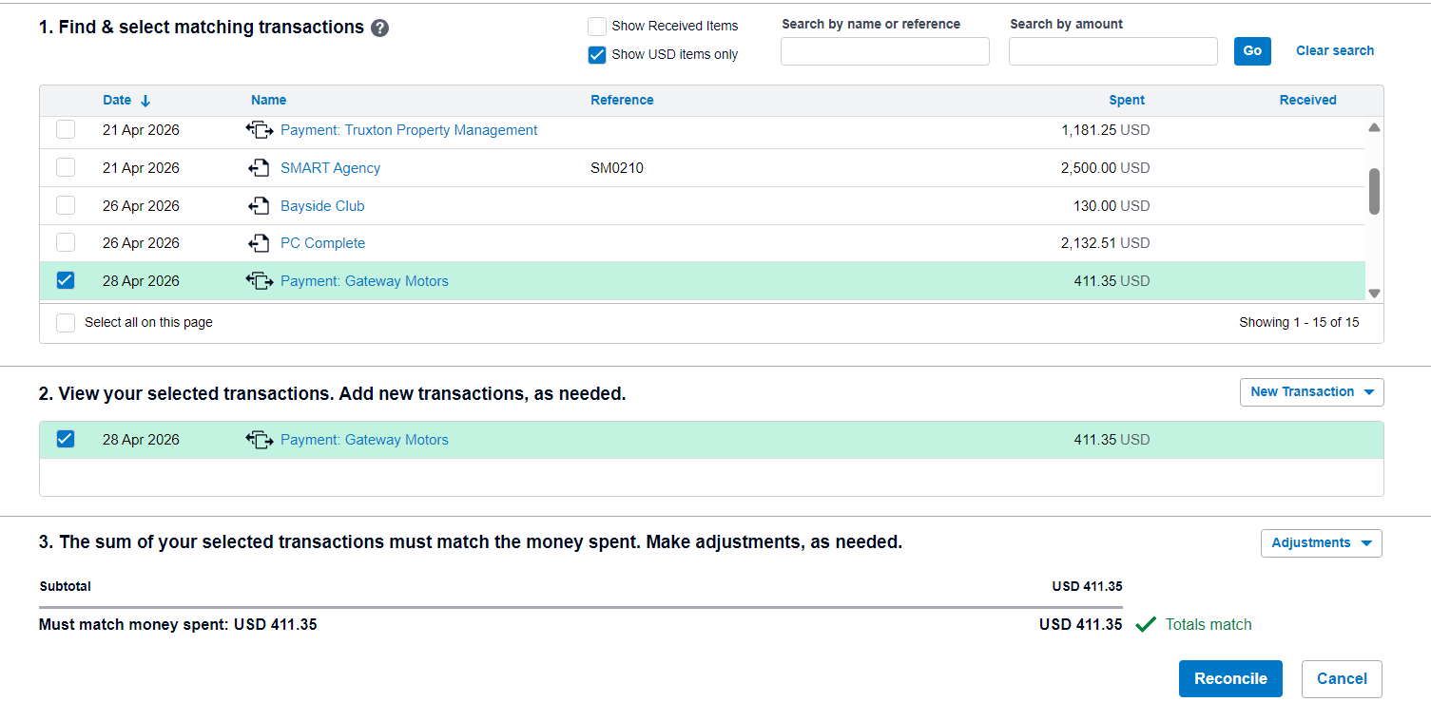Click the spend icon next to Bayside Club
Screen dimensions: 1431x702
pos(259,206)
